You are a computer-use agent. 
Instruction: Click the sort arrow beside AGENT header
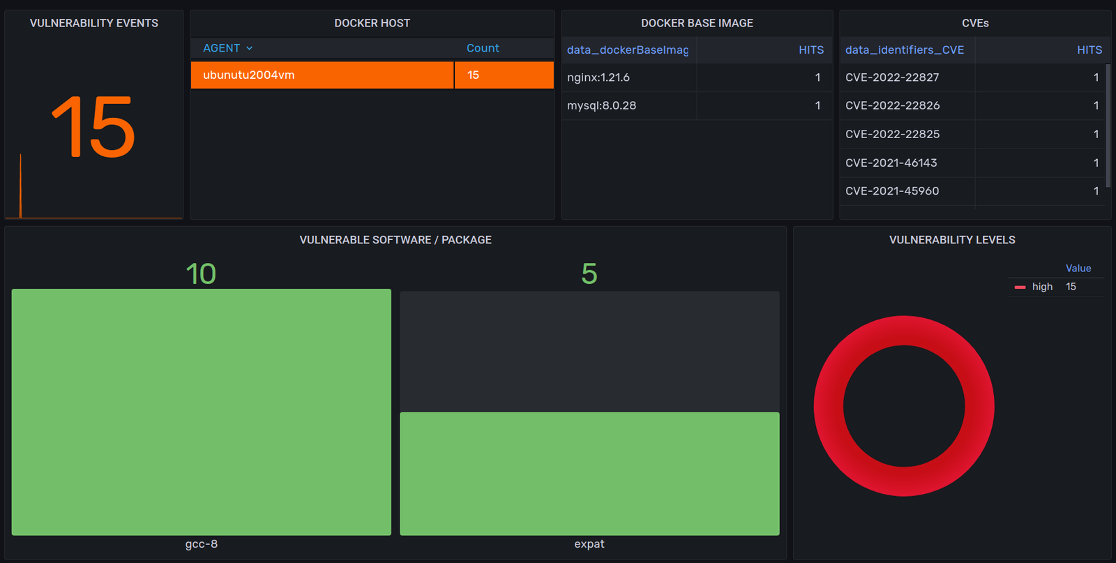tap(249, 48)
